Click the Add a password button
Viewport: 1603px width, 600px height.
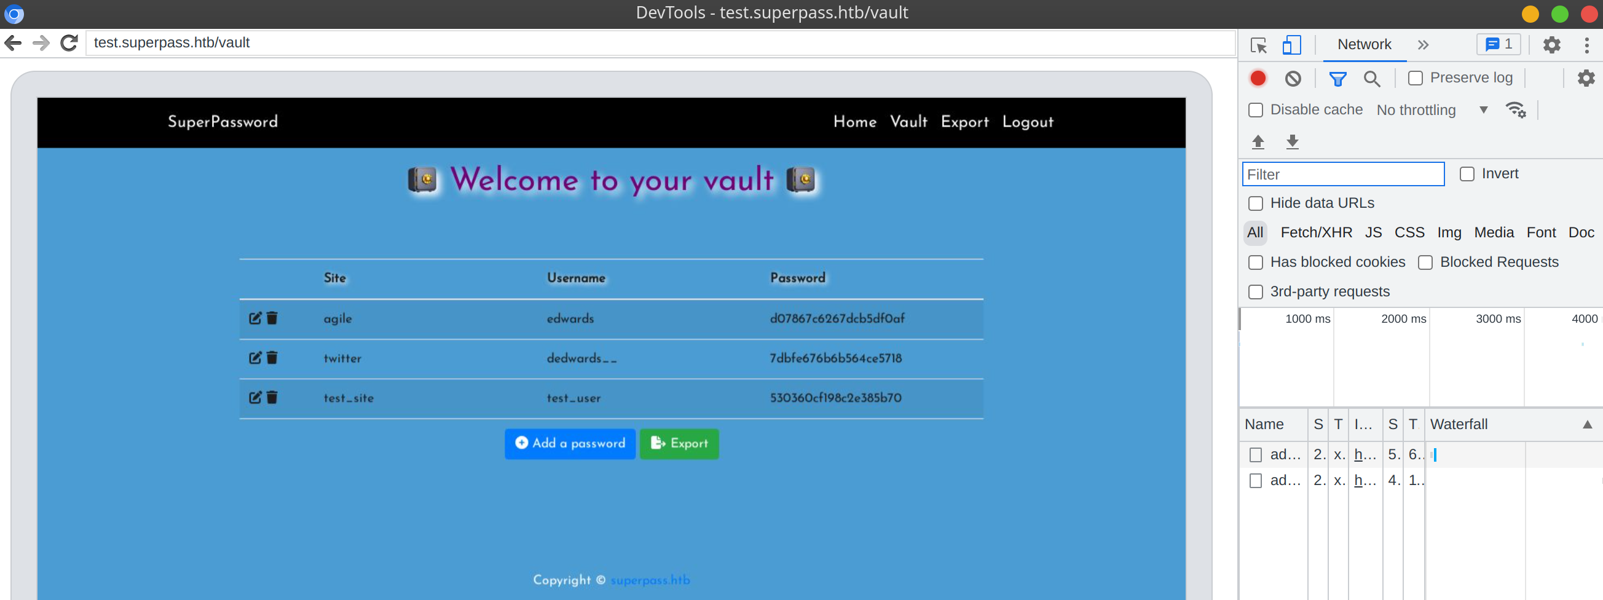[569, 444]
